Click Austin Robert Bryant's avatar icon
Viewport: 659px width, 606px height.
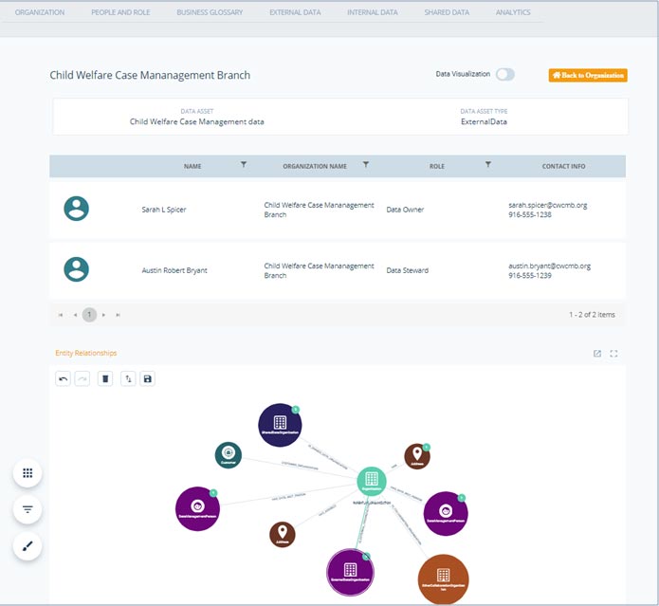[x=76, y=269]
